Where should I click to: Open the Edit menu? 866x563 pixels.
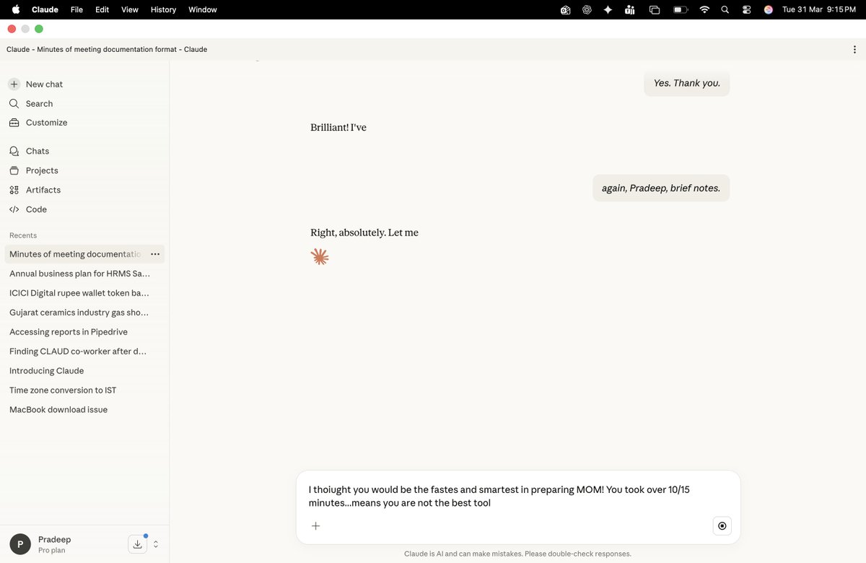pos(102,9)
